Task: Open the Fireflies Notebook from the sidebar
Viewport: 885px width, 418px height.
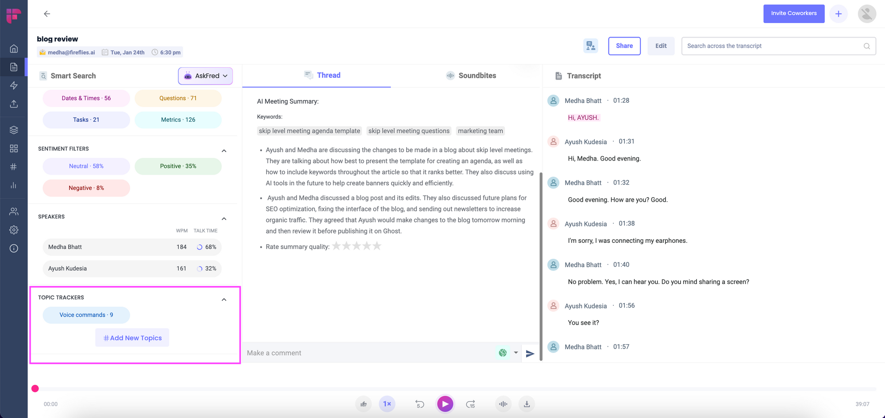Action: (x=14, y=67)
